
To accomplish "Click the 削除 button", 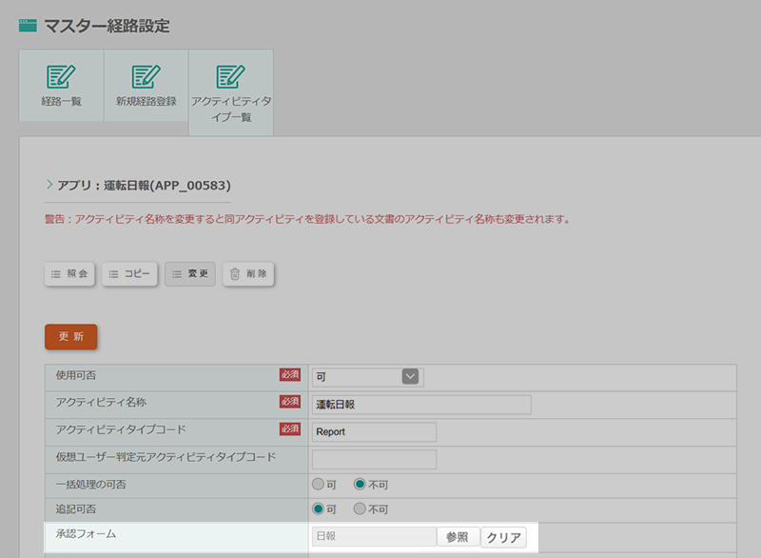I will point(248,274).
